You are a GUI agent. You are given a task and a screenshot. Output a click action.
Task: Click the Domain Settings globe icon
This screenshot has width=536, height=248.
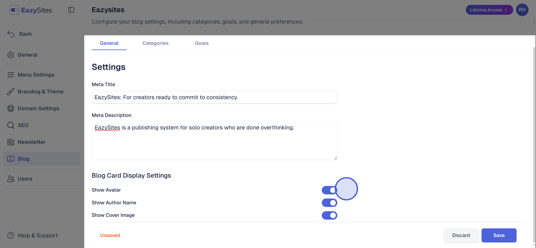tap(11, 108)
